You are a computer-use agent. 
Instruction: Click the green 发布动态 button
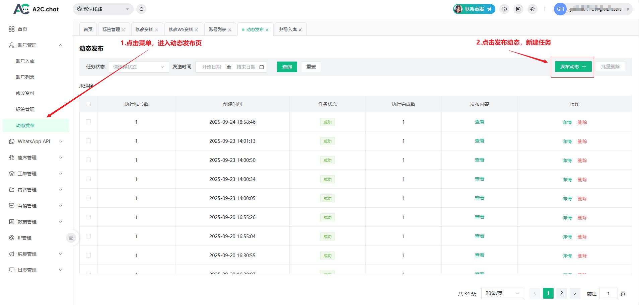(x=573, y=67)
